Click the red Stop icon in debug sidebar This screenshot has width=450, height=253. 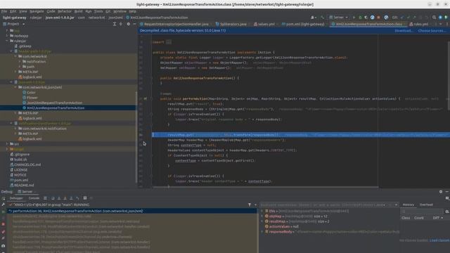point(3,224)
